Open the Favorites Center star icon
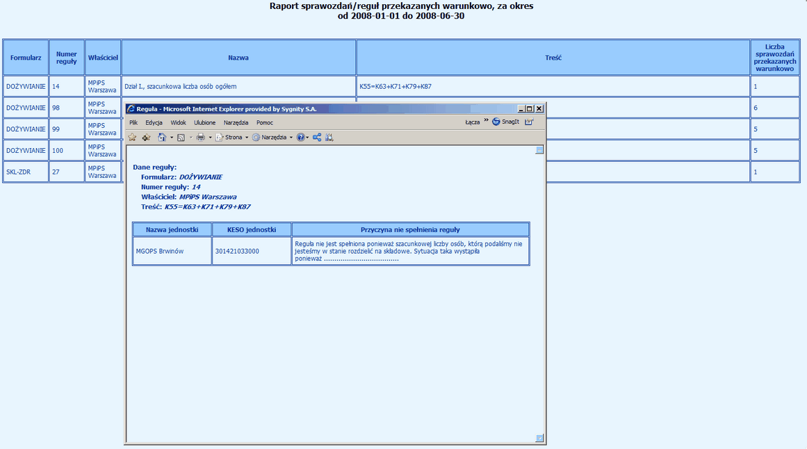 pos(132,138)
